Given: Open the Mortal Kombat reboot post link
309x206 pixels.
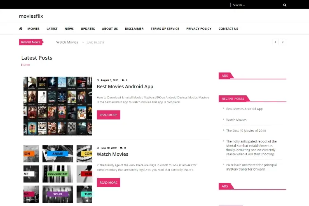Looking at the screenshot, I should point(251,147).
